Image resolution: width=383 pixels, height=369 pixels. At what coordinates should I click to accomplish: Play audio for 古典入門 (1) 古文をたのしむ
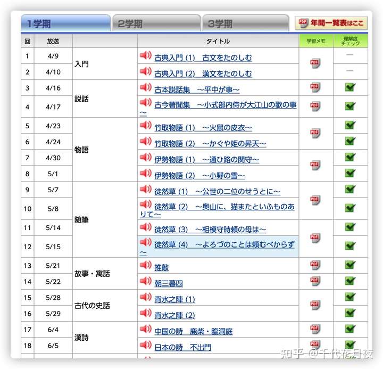(x=146, y=55)
